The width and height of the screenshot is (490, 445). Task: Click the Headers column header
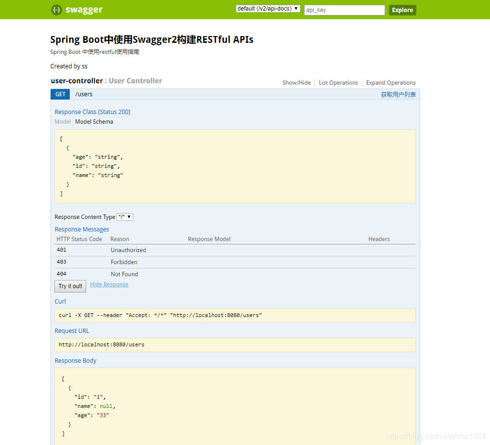(379, 239)
